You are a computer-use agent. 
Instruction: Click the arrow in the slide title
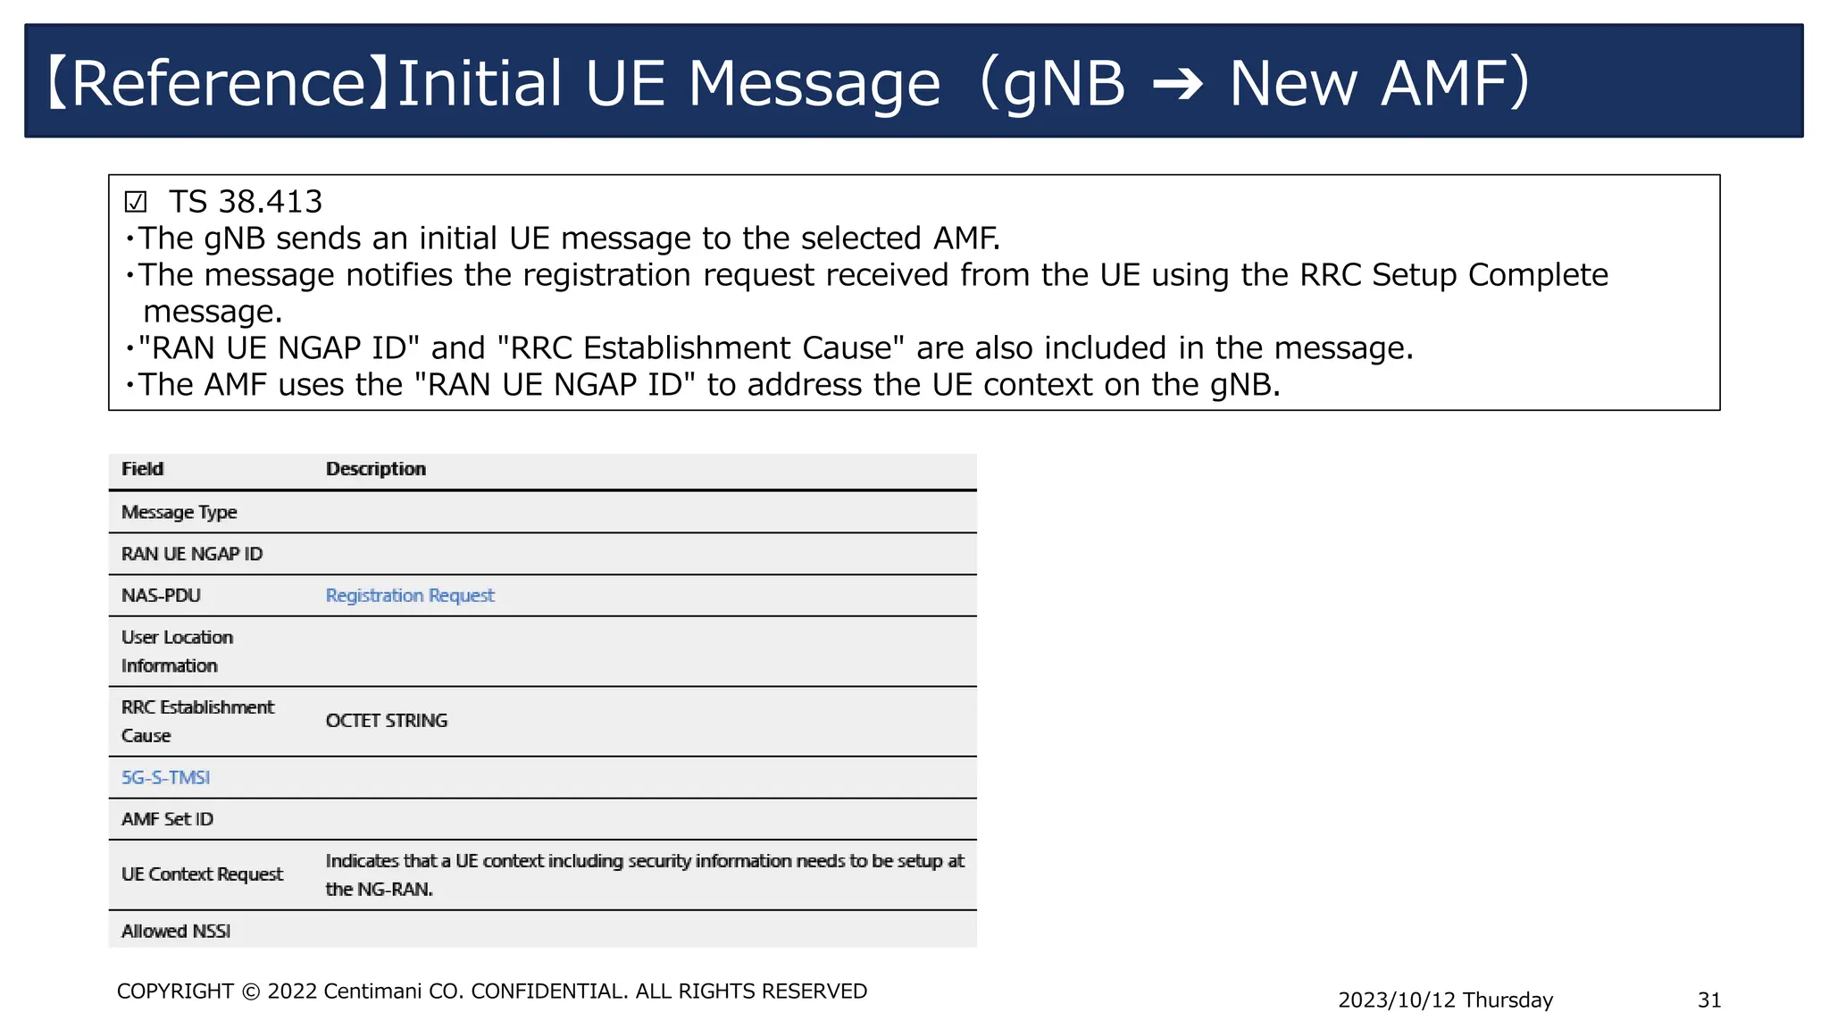click(1177, 86)
